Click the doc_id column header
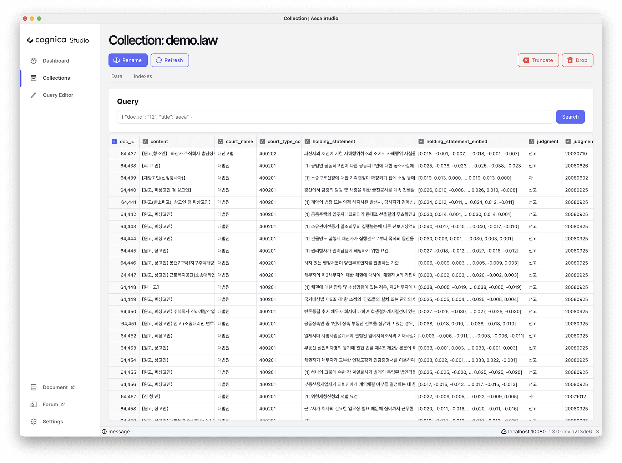 tap(127, 141)
